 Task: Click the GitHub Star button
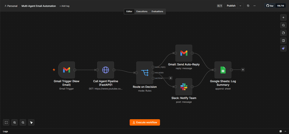270,6
